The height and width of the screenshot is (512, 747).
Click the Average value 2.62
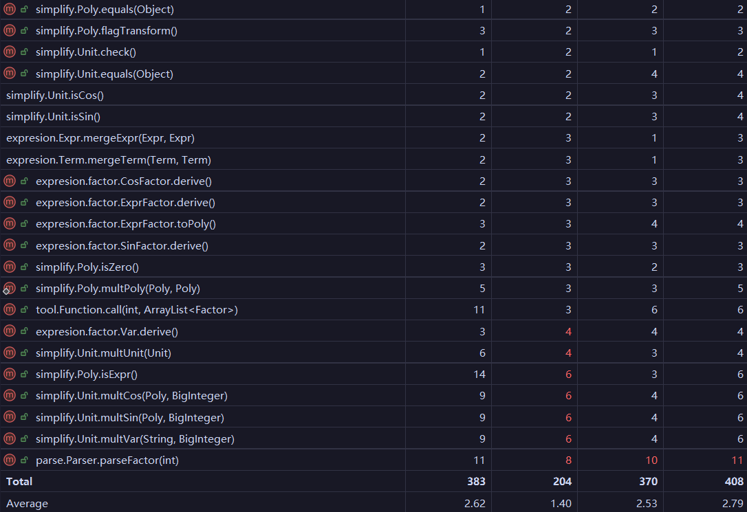tap(475, 504)
